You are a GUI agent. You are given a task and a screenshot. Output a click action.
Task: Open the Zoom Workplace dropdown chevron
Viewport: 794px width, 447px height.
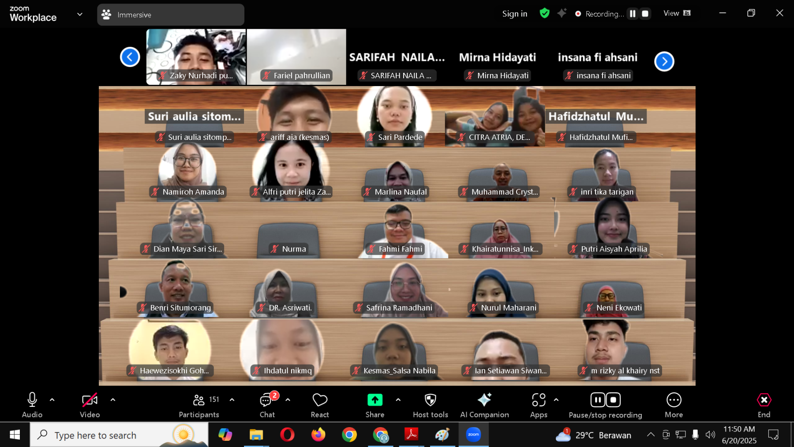coord(80,14)
